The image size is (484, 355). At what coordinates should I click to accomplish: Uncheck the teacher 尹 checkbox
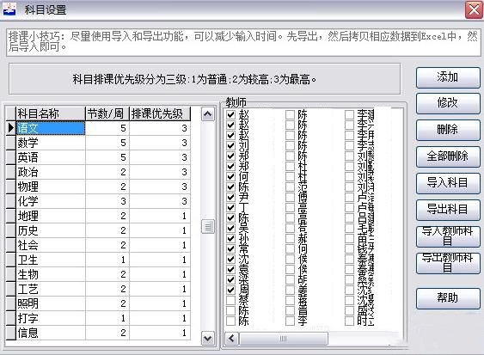(231, 197)
